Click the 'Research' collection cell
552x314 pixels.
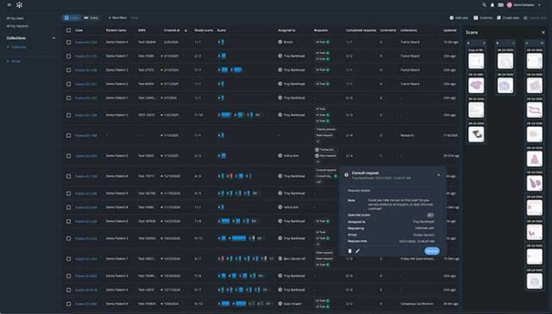(x=407, y=135)
